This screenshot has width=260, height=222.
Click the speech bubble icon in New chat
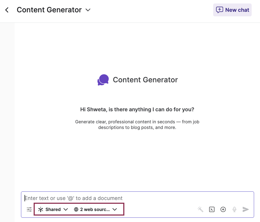point(220,10)
